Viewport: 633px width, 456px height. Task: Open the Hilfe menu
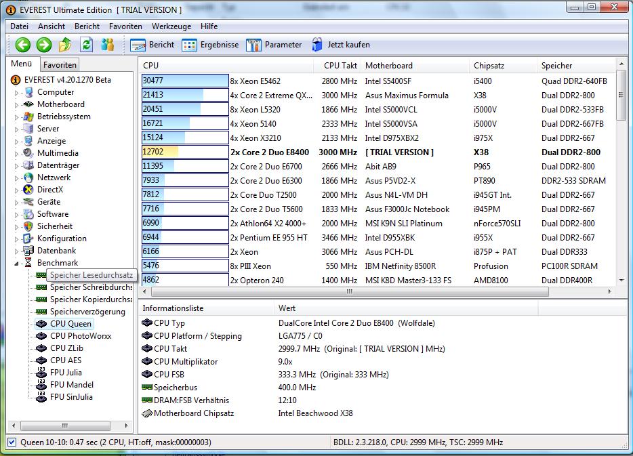(209, 26)
